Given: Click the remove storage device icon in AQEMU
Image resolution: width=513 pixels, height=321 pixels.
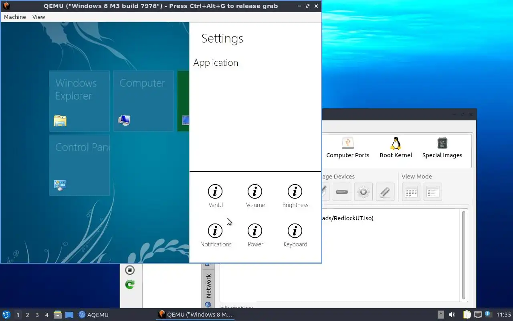Looking at the screenshot, I should click(342, 192).
